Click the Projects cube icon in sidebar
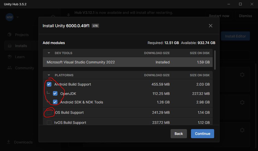This screenshot has height=151, width=258. coord(10,35)
